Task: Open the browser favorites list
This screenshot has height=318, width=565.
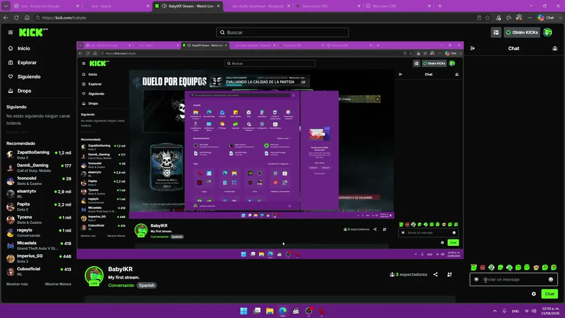Action: coord(508,18)
